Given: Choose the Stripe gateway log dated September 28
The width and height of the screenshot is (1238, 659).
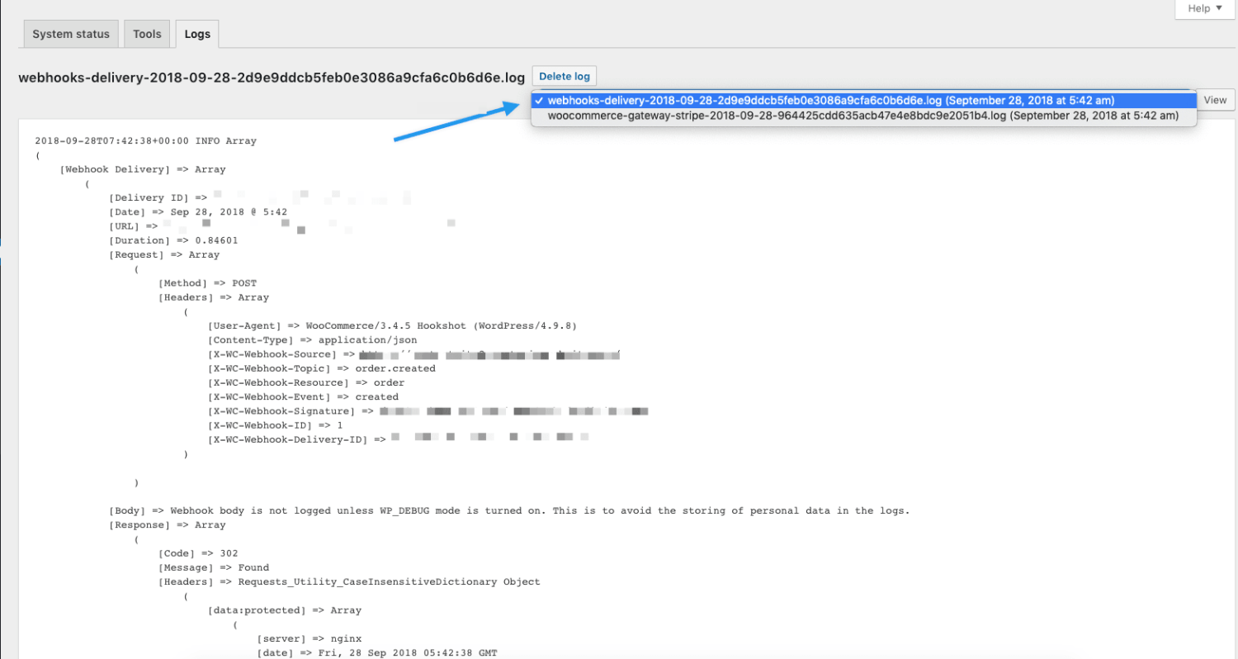Looking at the screenshot, I should point(863,116).
